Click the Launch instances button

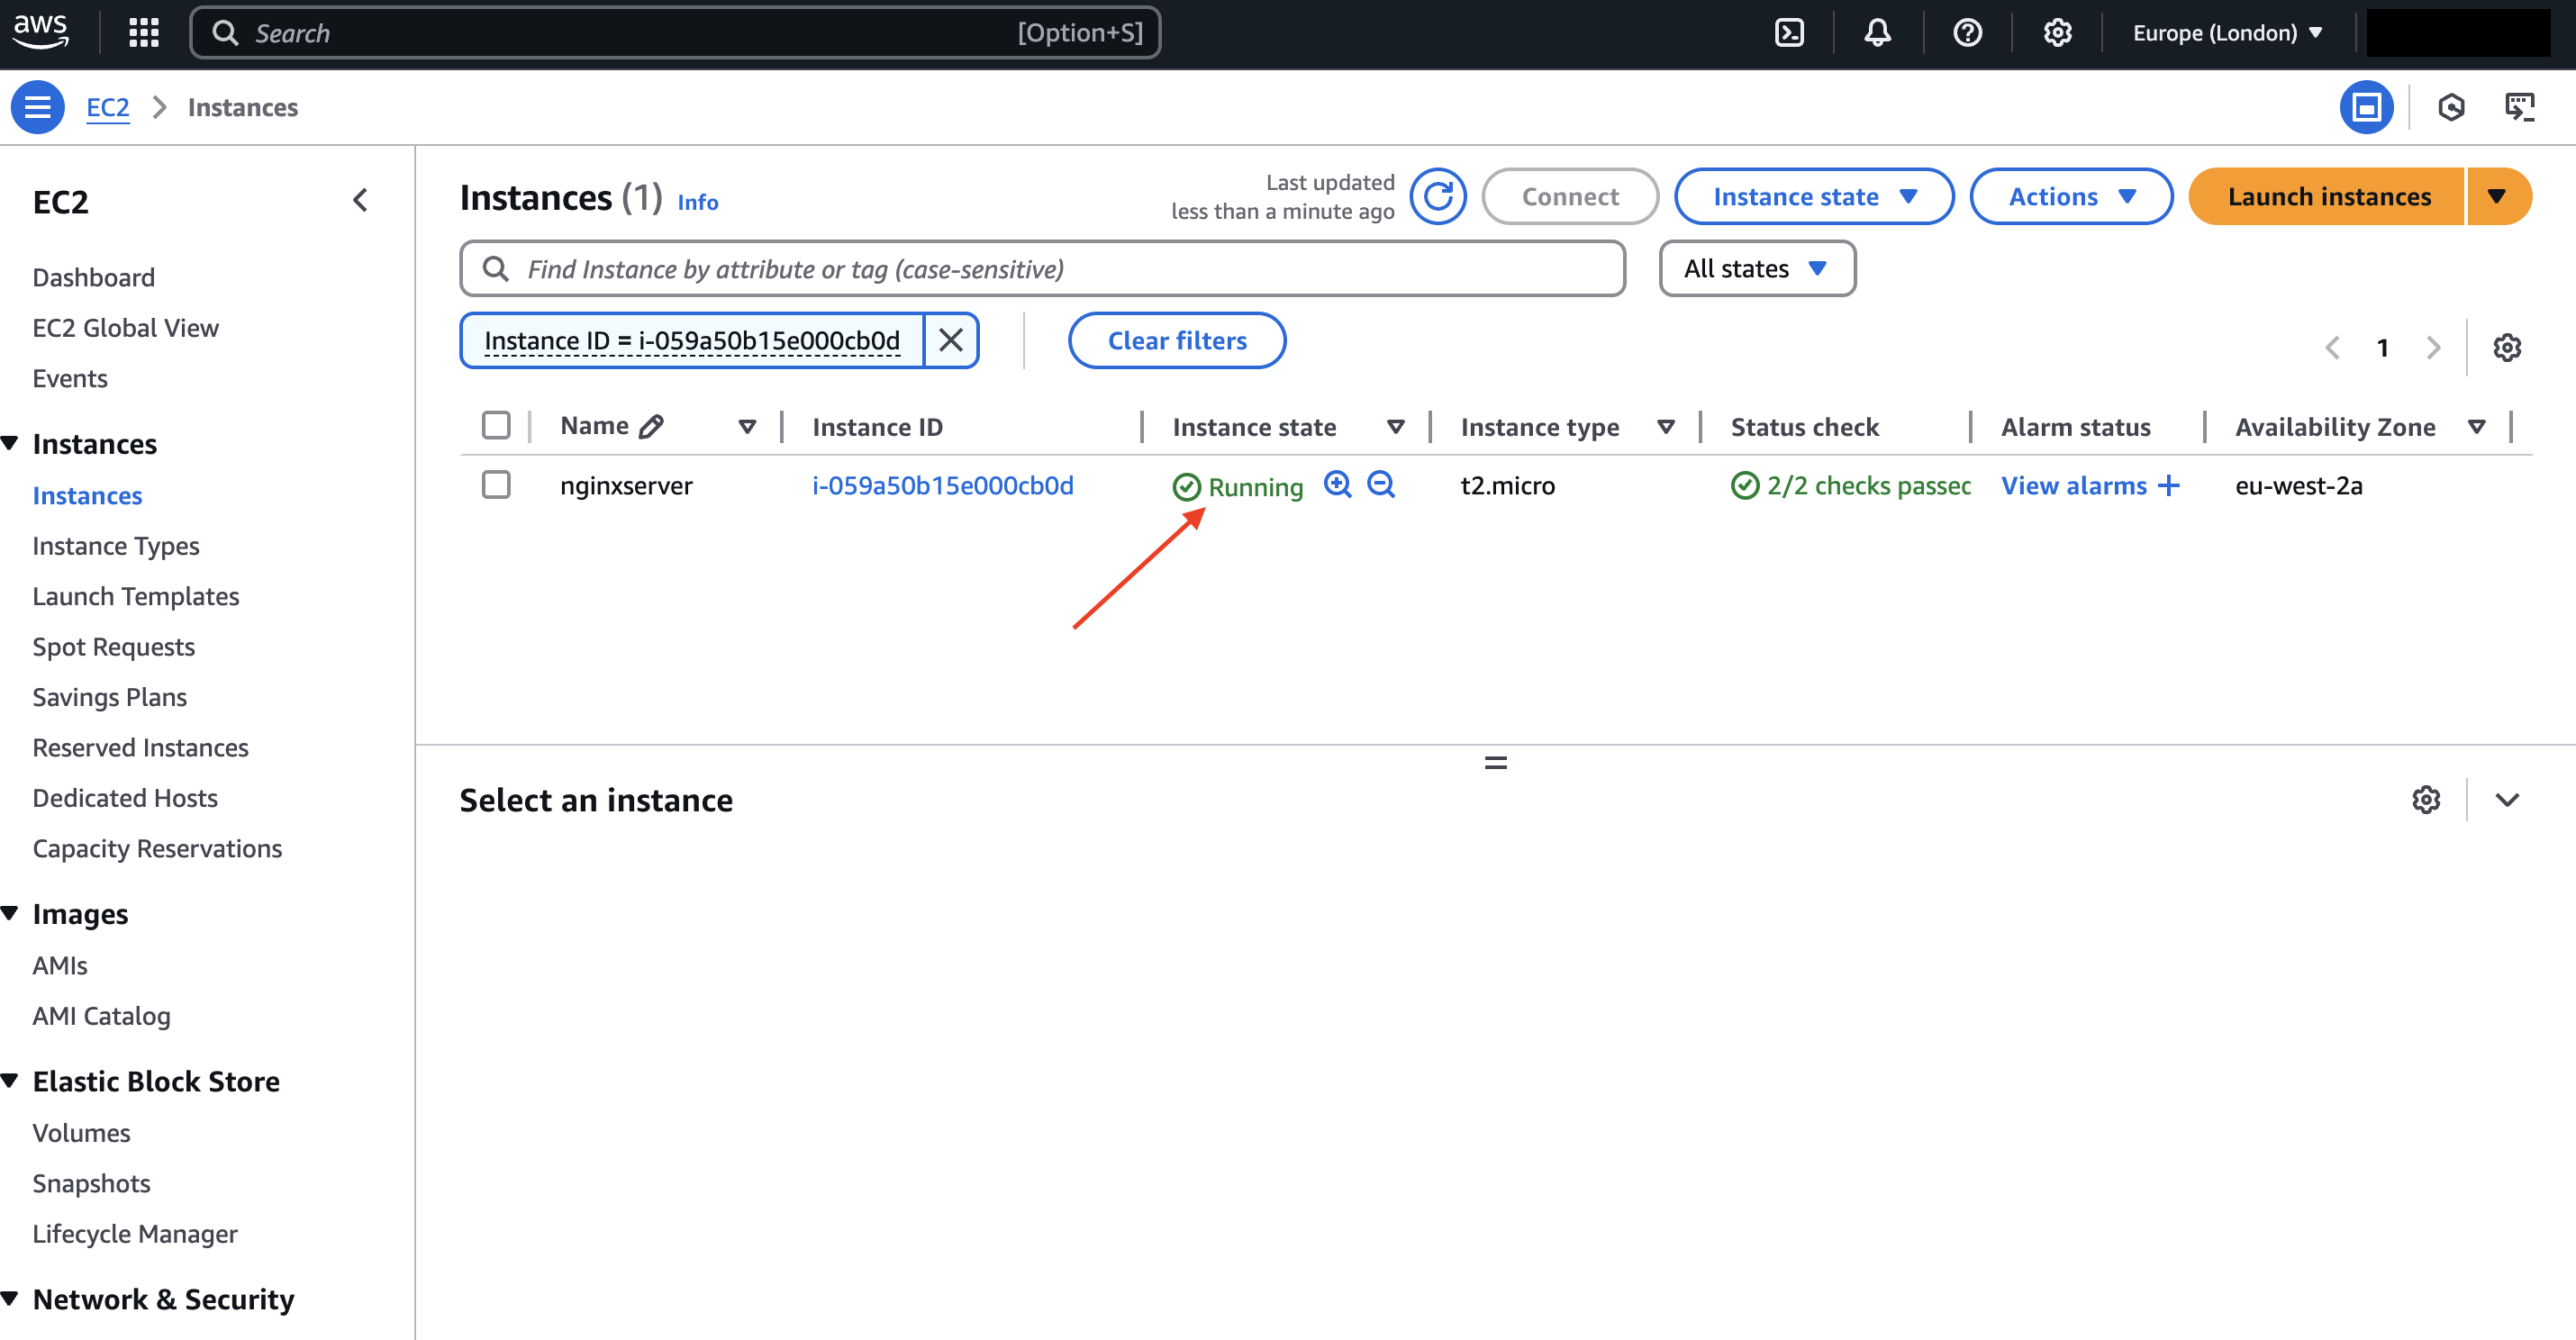click(x=2327, y=196)
